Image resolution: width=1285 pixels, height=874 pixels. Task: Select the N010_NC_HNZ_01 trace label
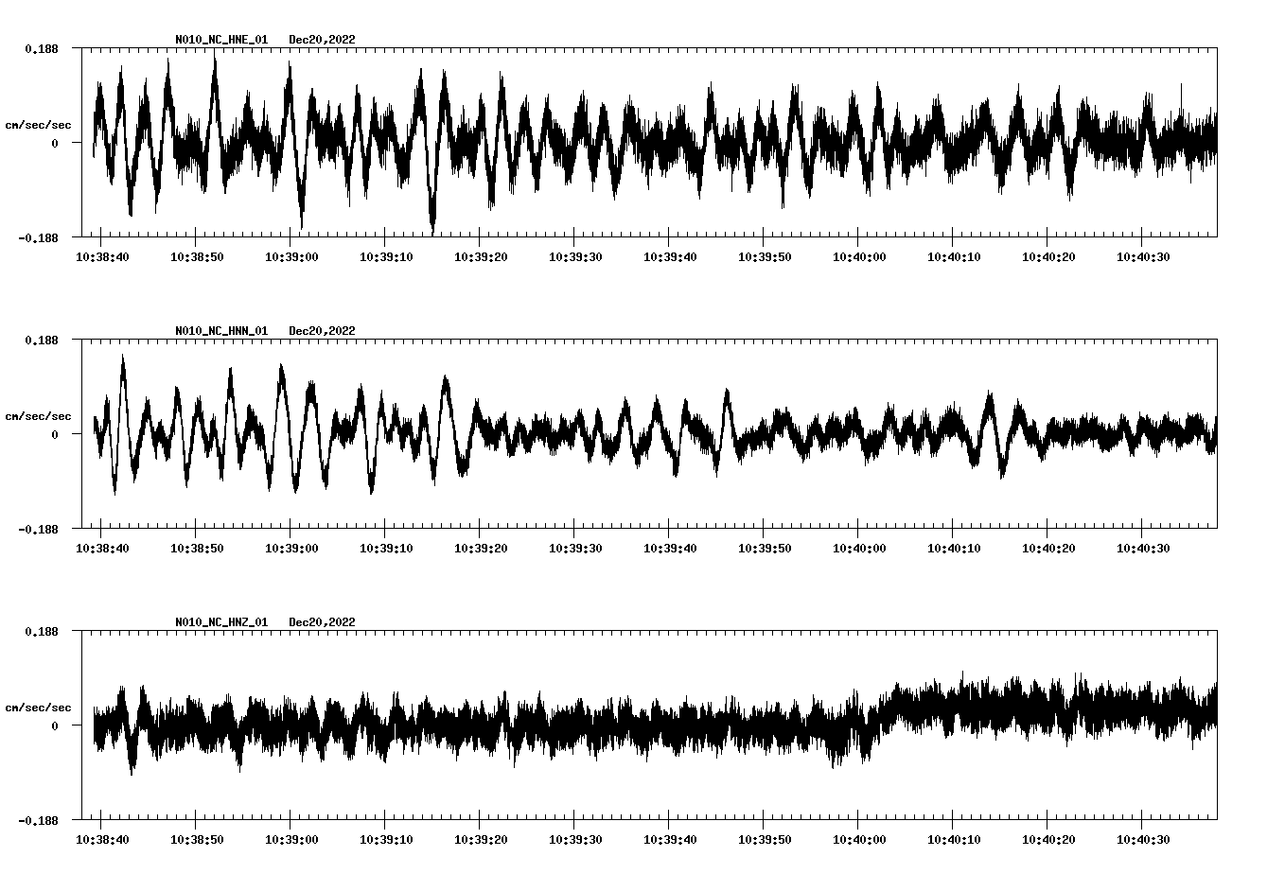click(220, 622)
